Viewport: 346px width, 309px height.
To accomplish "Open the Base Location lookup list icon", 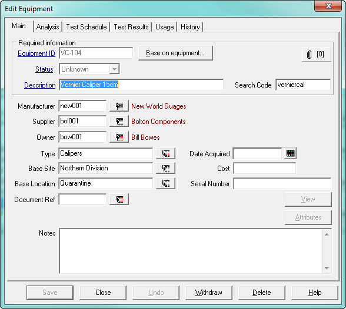I will click(166, 183).
